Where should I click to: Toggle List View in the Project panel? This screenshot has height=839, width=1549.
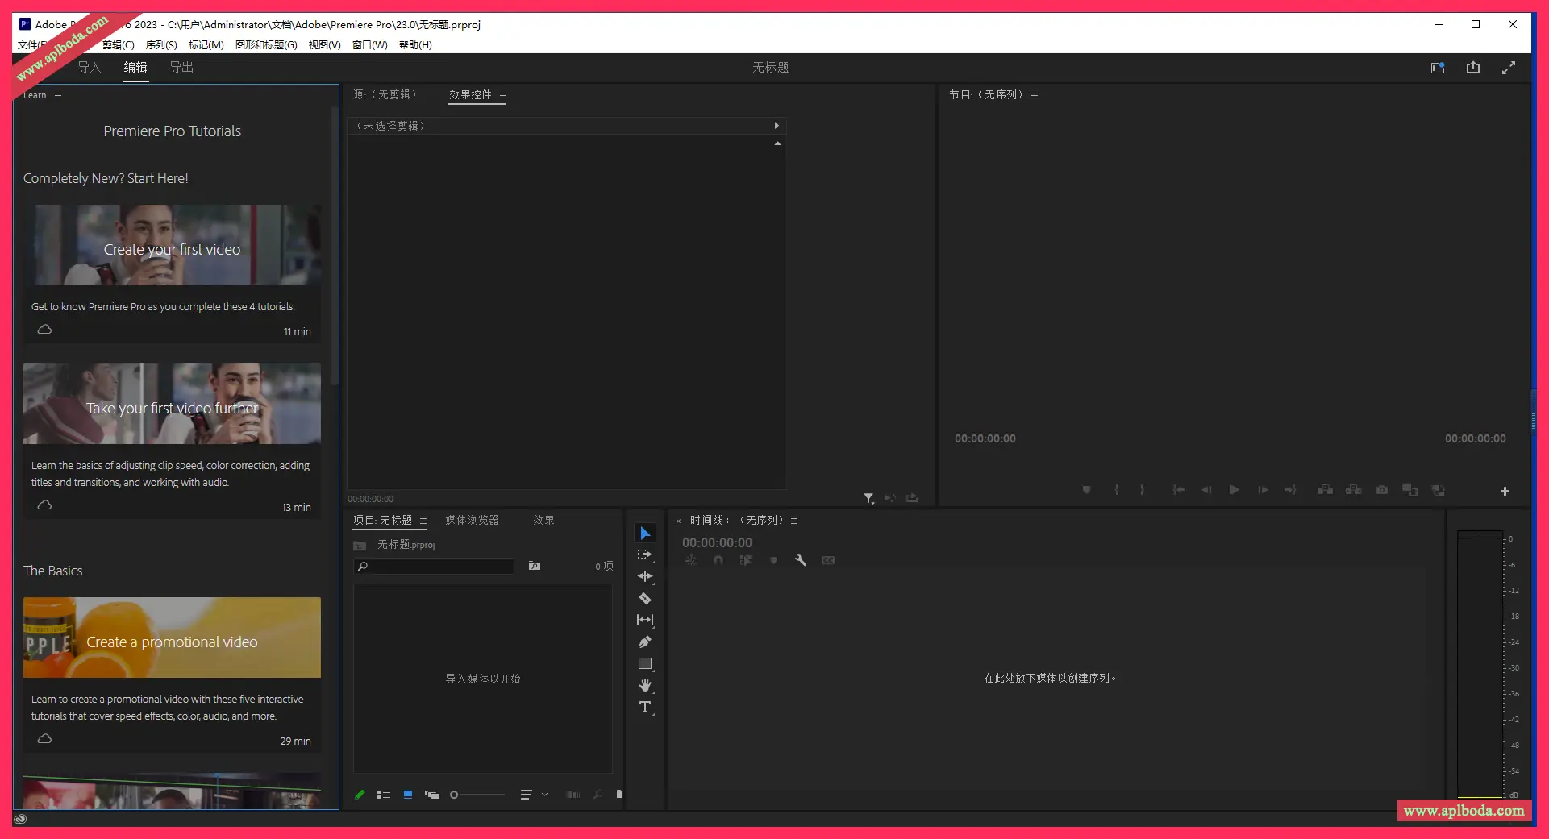(x=384, y=795)
